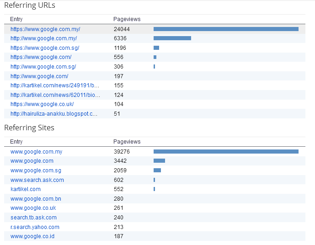Screen dimensions: 315x245
Task: Click the 2059 pageviews value
Action: click(120, 170)
